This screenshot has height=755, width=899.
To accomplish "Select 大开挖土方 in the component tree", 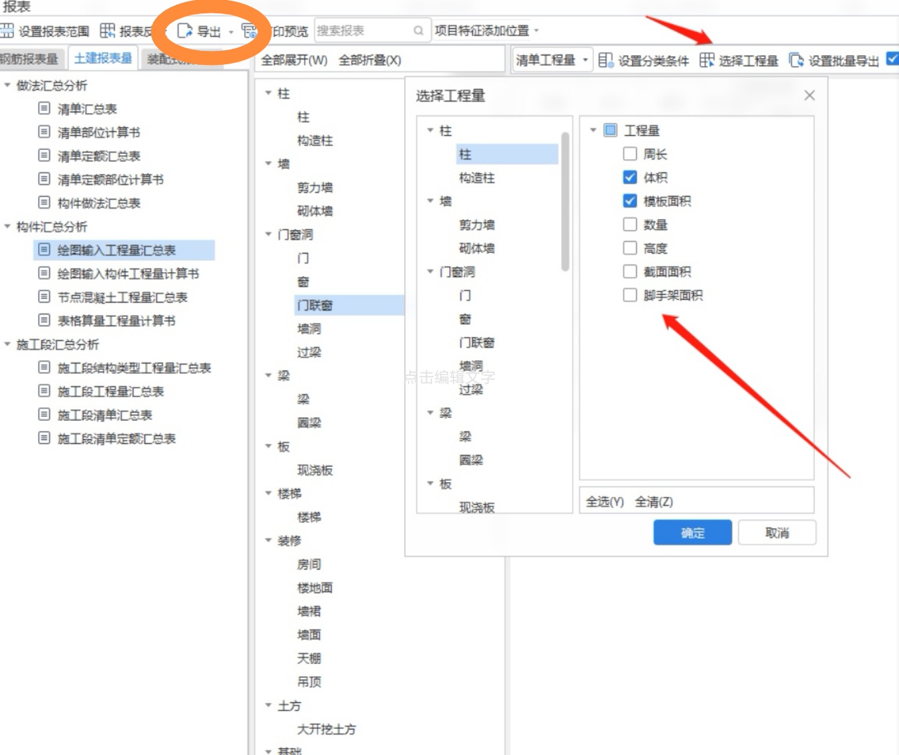I will point(326,729).
